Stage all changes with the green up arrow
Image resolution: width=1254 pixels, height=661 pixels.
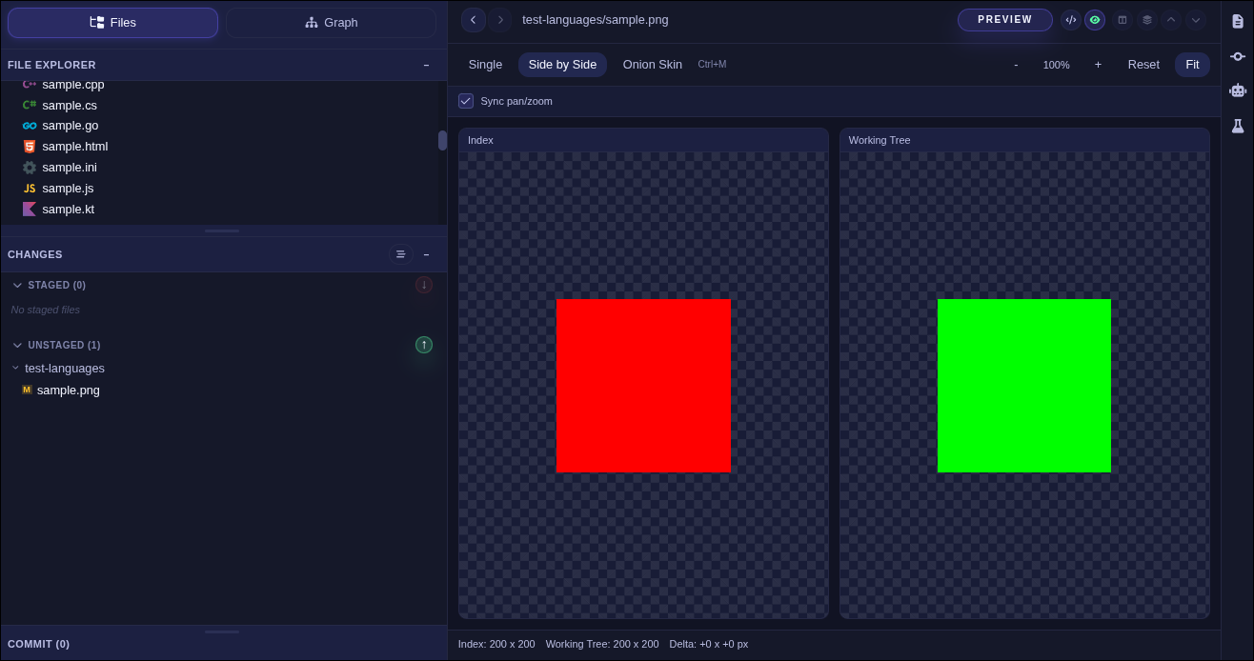point(423,345)
